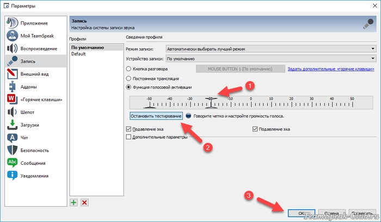Click the Addons puzzle-piece icon
This screenshot has width=381, height=222.
click(x=12, y=87)
